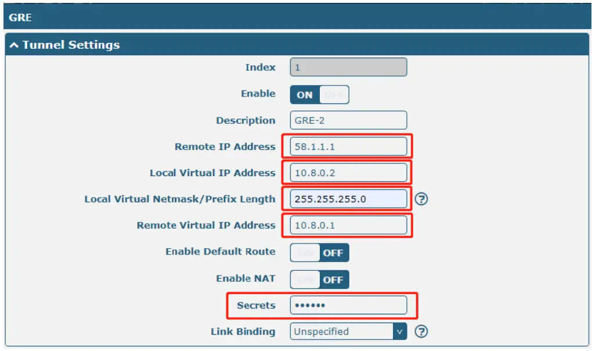Viewport: 592px width, 351px height.
Task: Edit the Description field containing GRE-2
Action: tap(348, 120)
